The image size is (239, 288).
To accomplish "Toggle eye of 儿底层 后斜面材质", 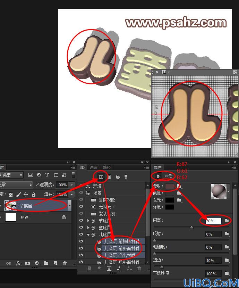I will click(81, 262).
